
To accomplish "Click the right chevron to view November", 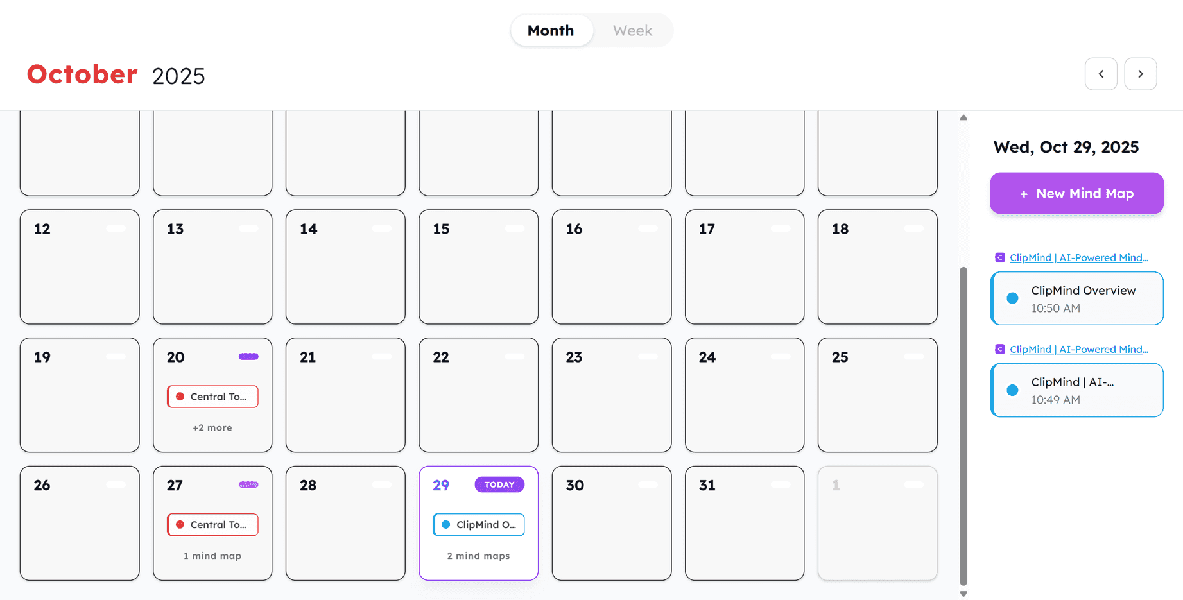I will (x=1141, y=74).
